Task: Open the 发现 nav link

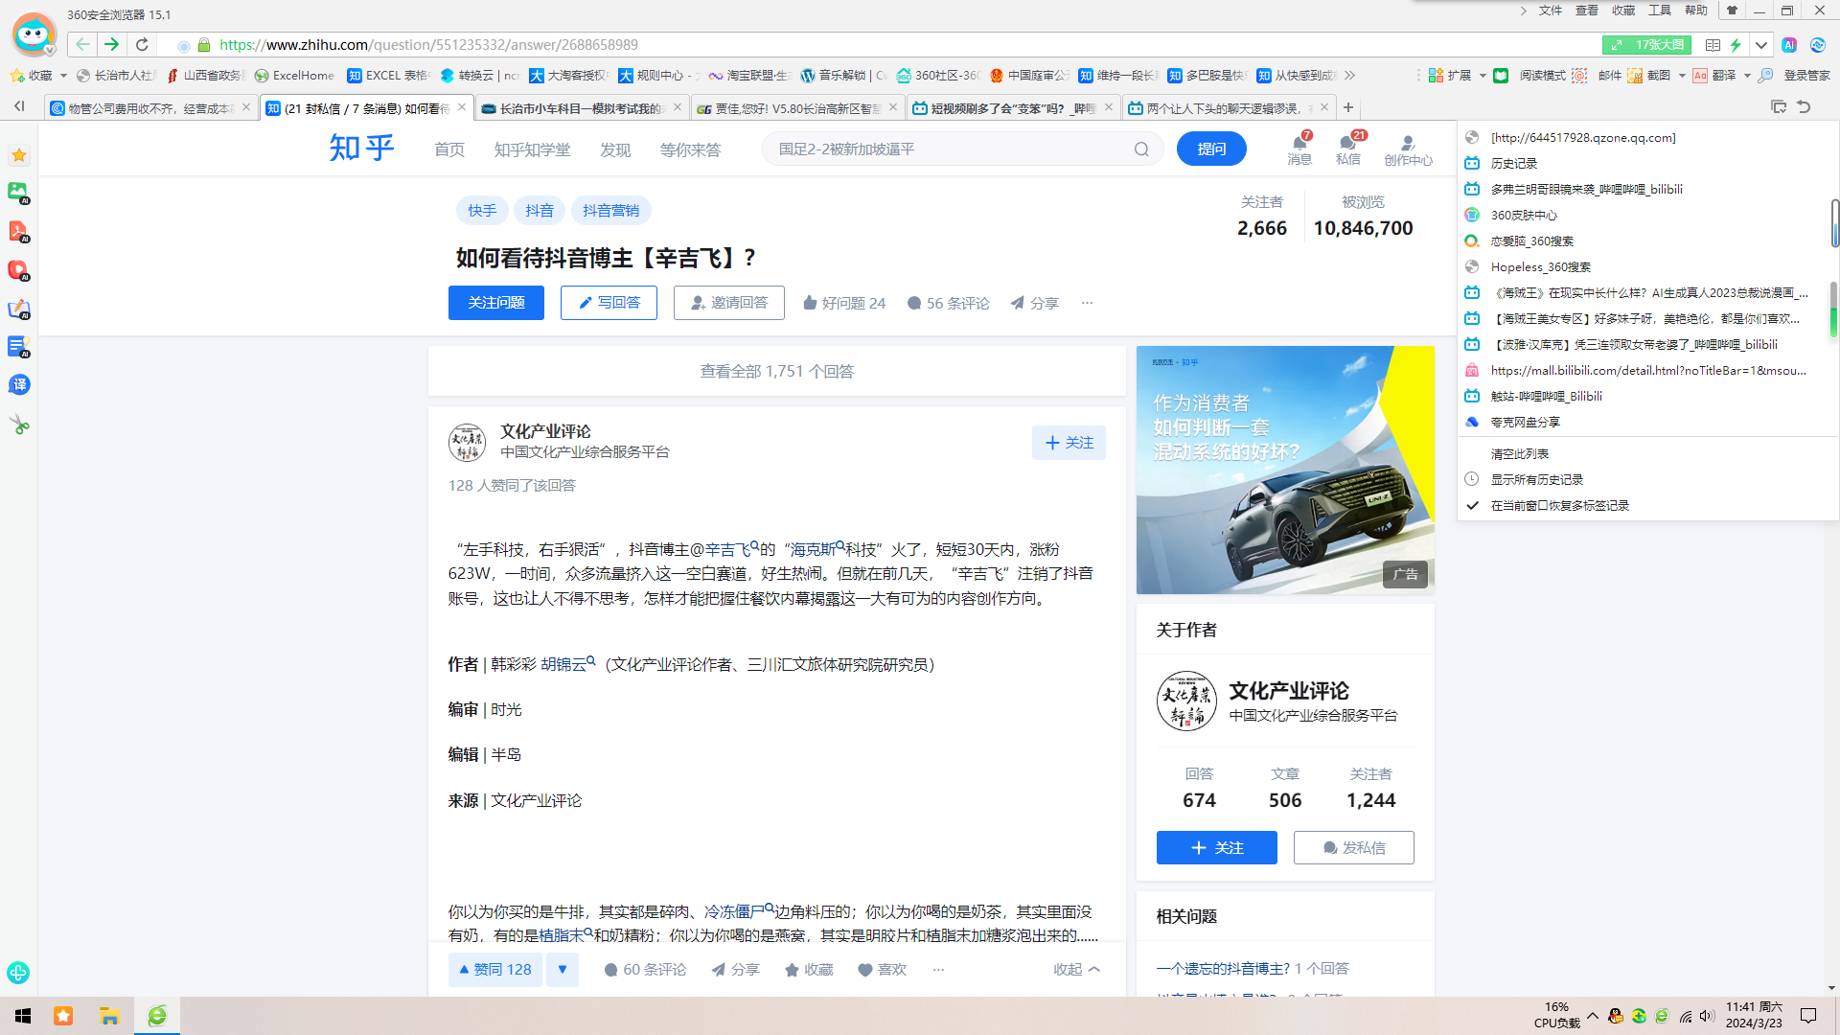Action: [x=615, y=149]
